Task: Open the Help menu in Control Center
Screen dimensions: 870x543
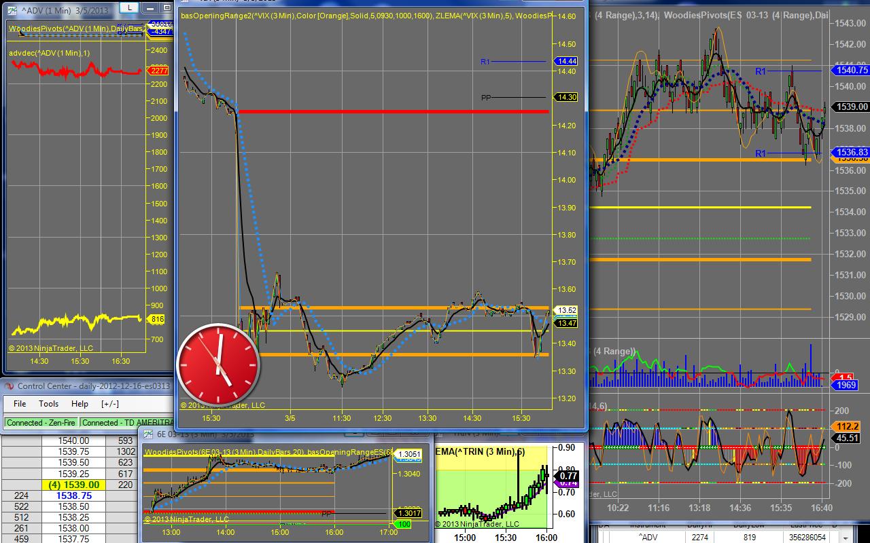Action: tap(80, 403)
